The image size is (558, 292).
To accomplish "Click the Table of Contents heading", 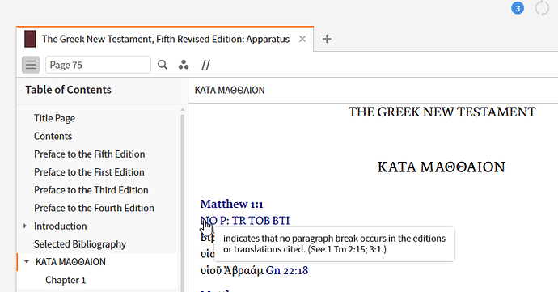I will pyautogui.click(x=68, y=90).
